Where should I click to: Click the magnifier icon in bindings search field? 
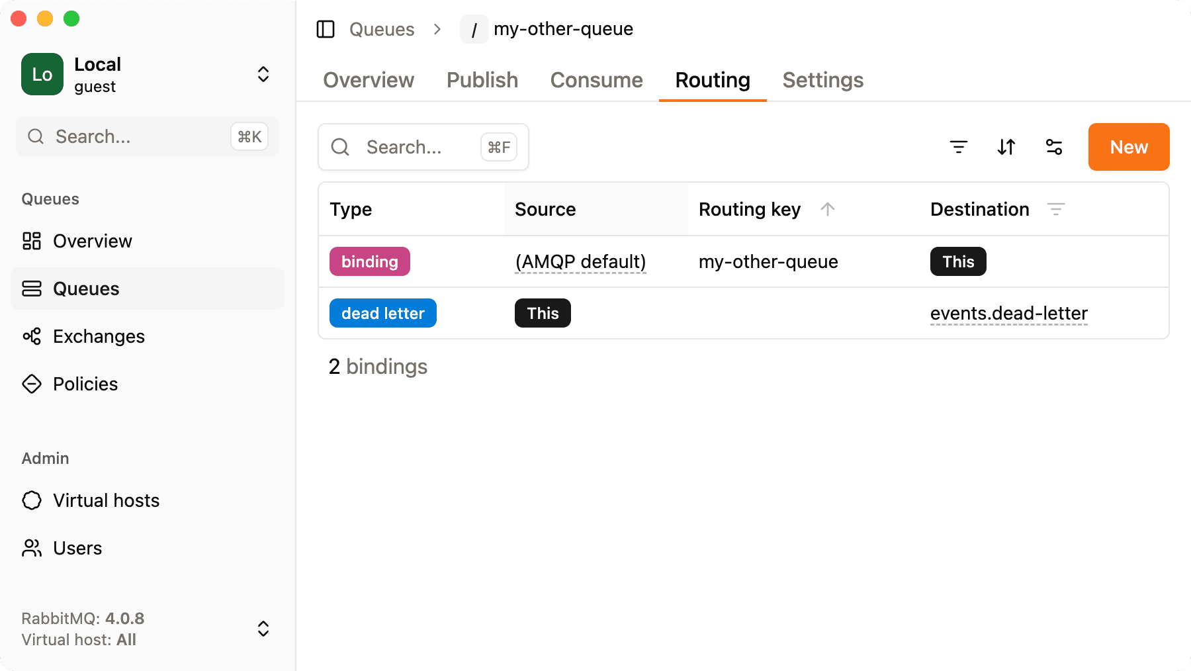[340, 147]
